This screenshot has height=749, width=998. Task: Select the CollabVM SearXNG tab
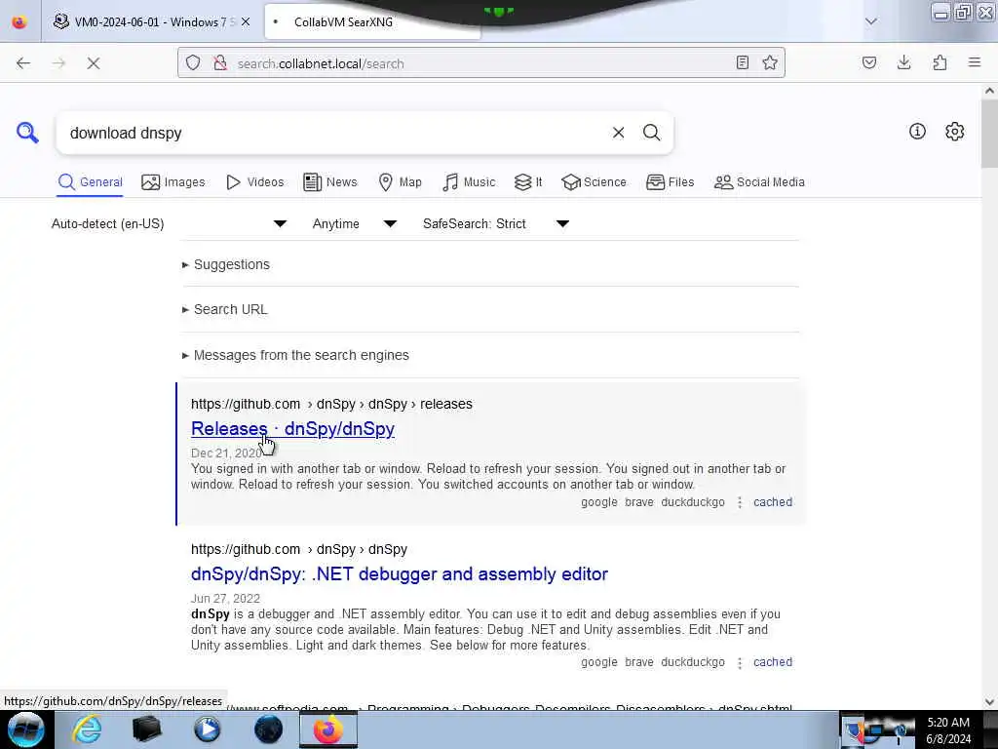(372, 21)
